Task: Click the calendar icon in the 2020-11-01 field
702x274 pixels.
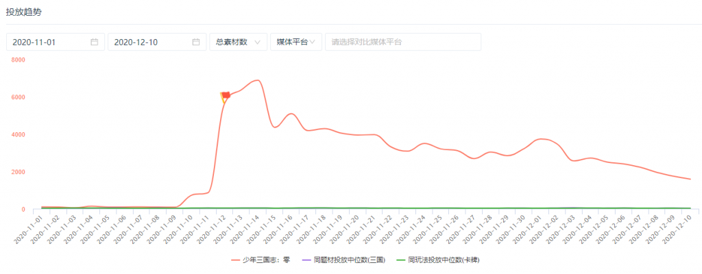Action: point(95,42)
